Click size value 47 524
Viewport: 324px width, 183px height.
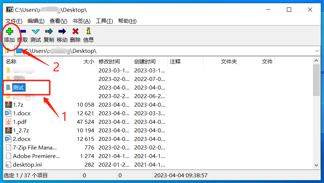point(85,122)
